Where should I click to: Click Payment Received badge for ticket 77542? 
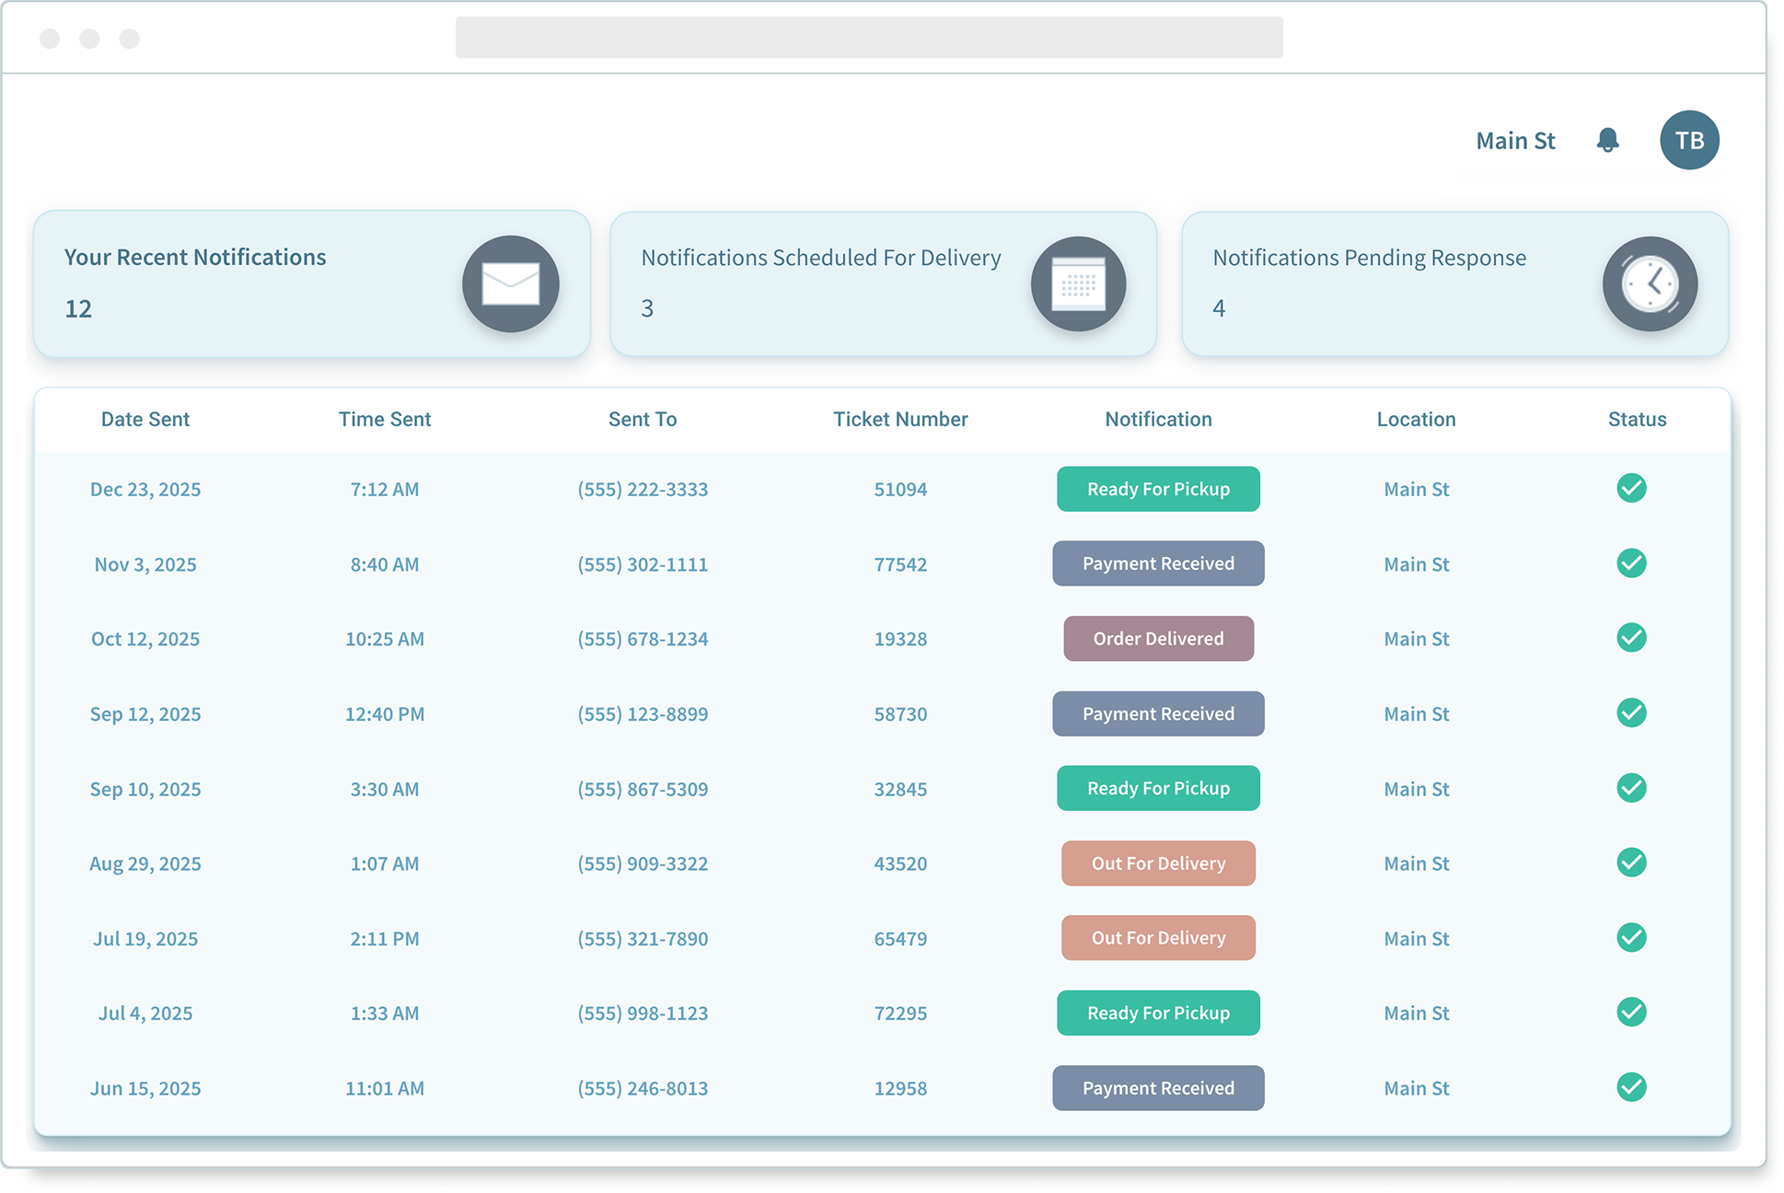pyautogui.click(x=1158, y=563)
